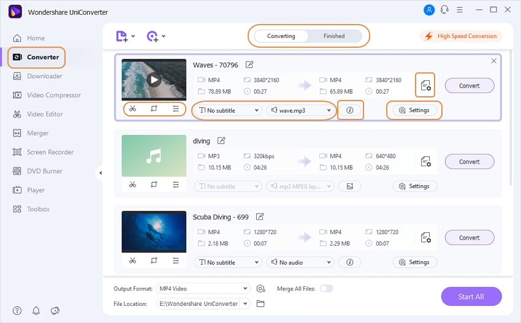Collapse the left sidebar panel
Viewport: 521px width, 323px height.
[x=100, y=173]
